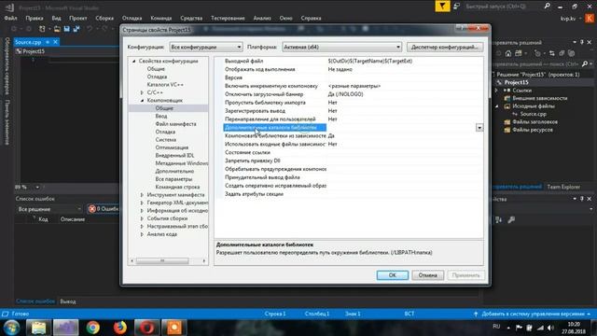The width and height of the screenshot is (597, 336).
Task: Open dropdown arrow for additional library directories
Action: coord(479,128)
